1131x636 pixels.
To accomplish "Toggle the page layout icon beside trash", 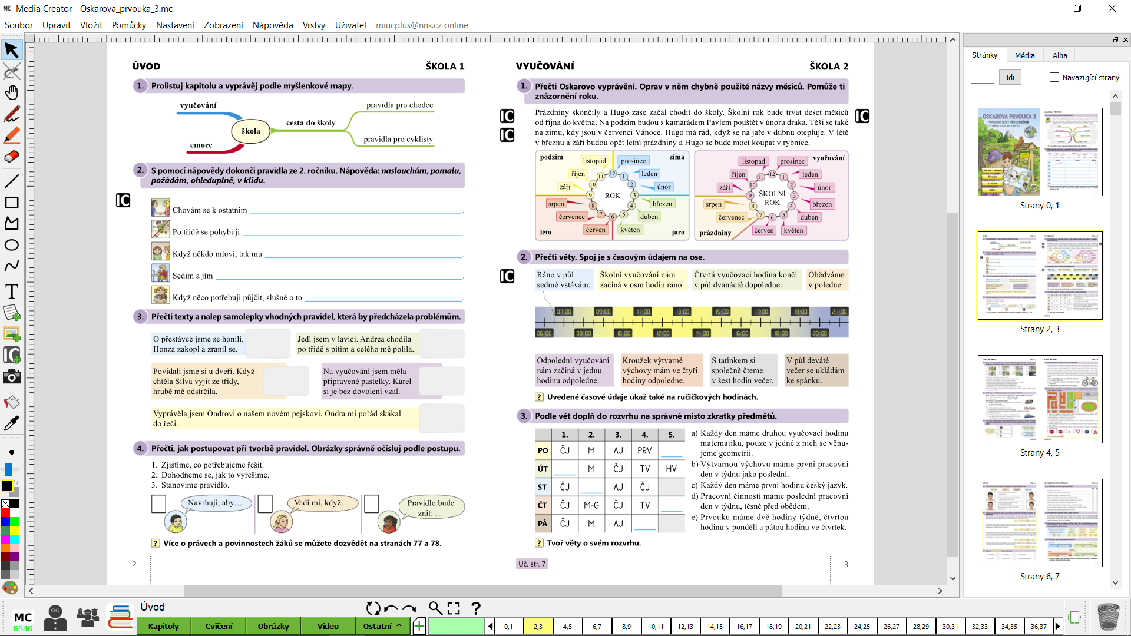I will click(1074, 617).
